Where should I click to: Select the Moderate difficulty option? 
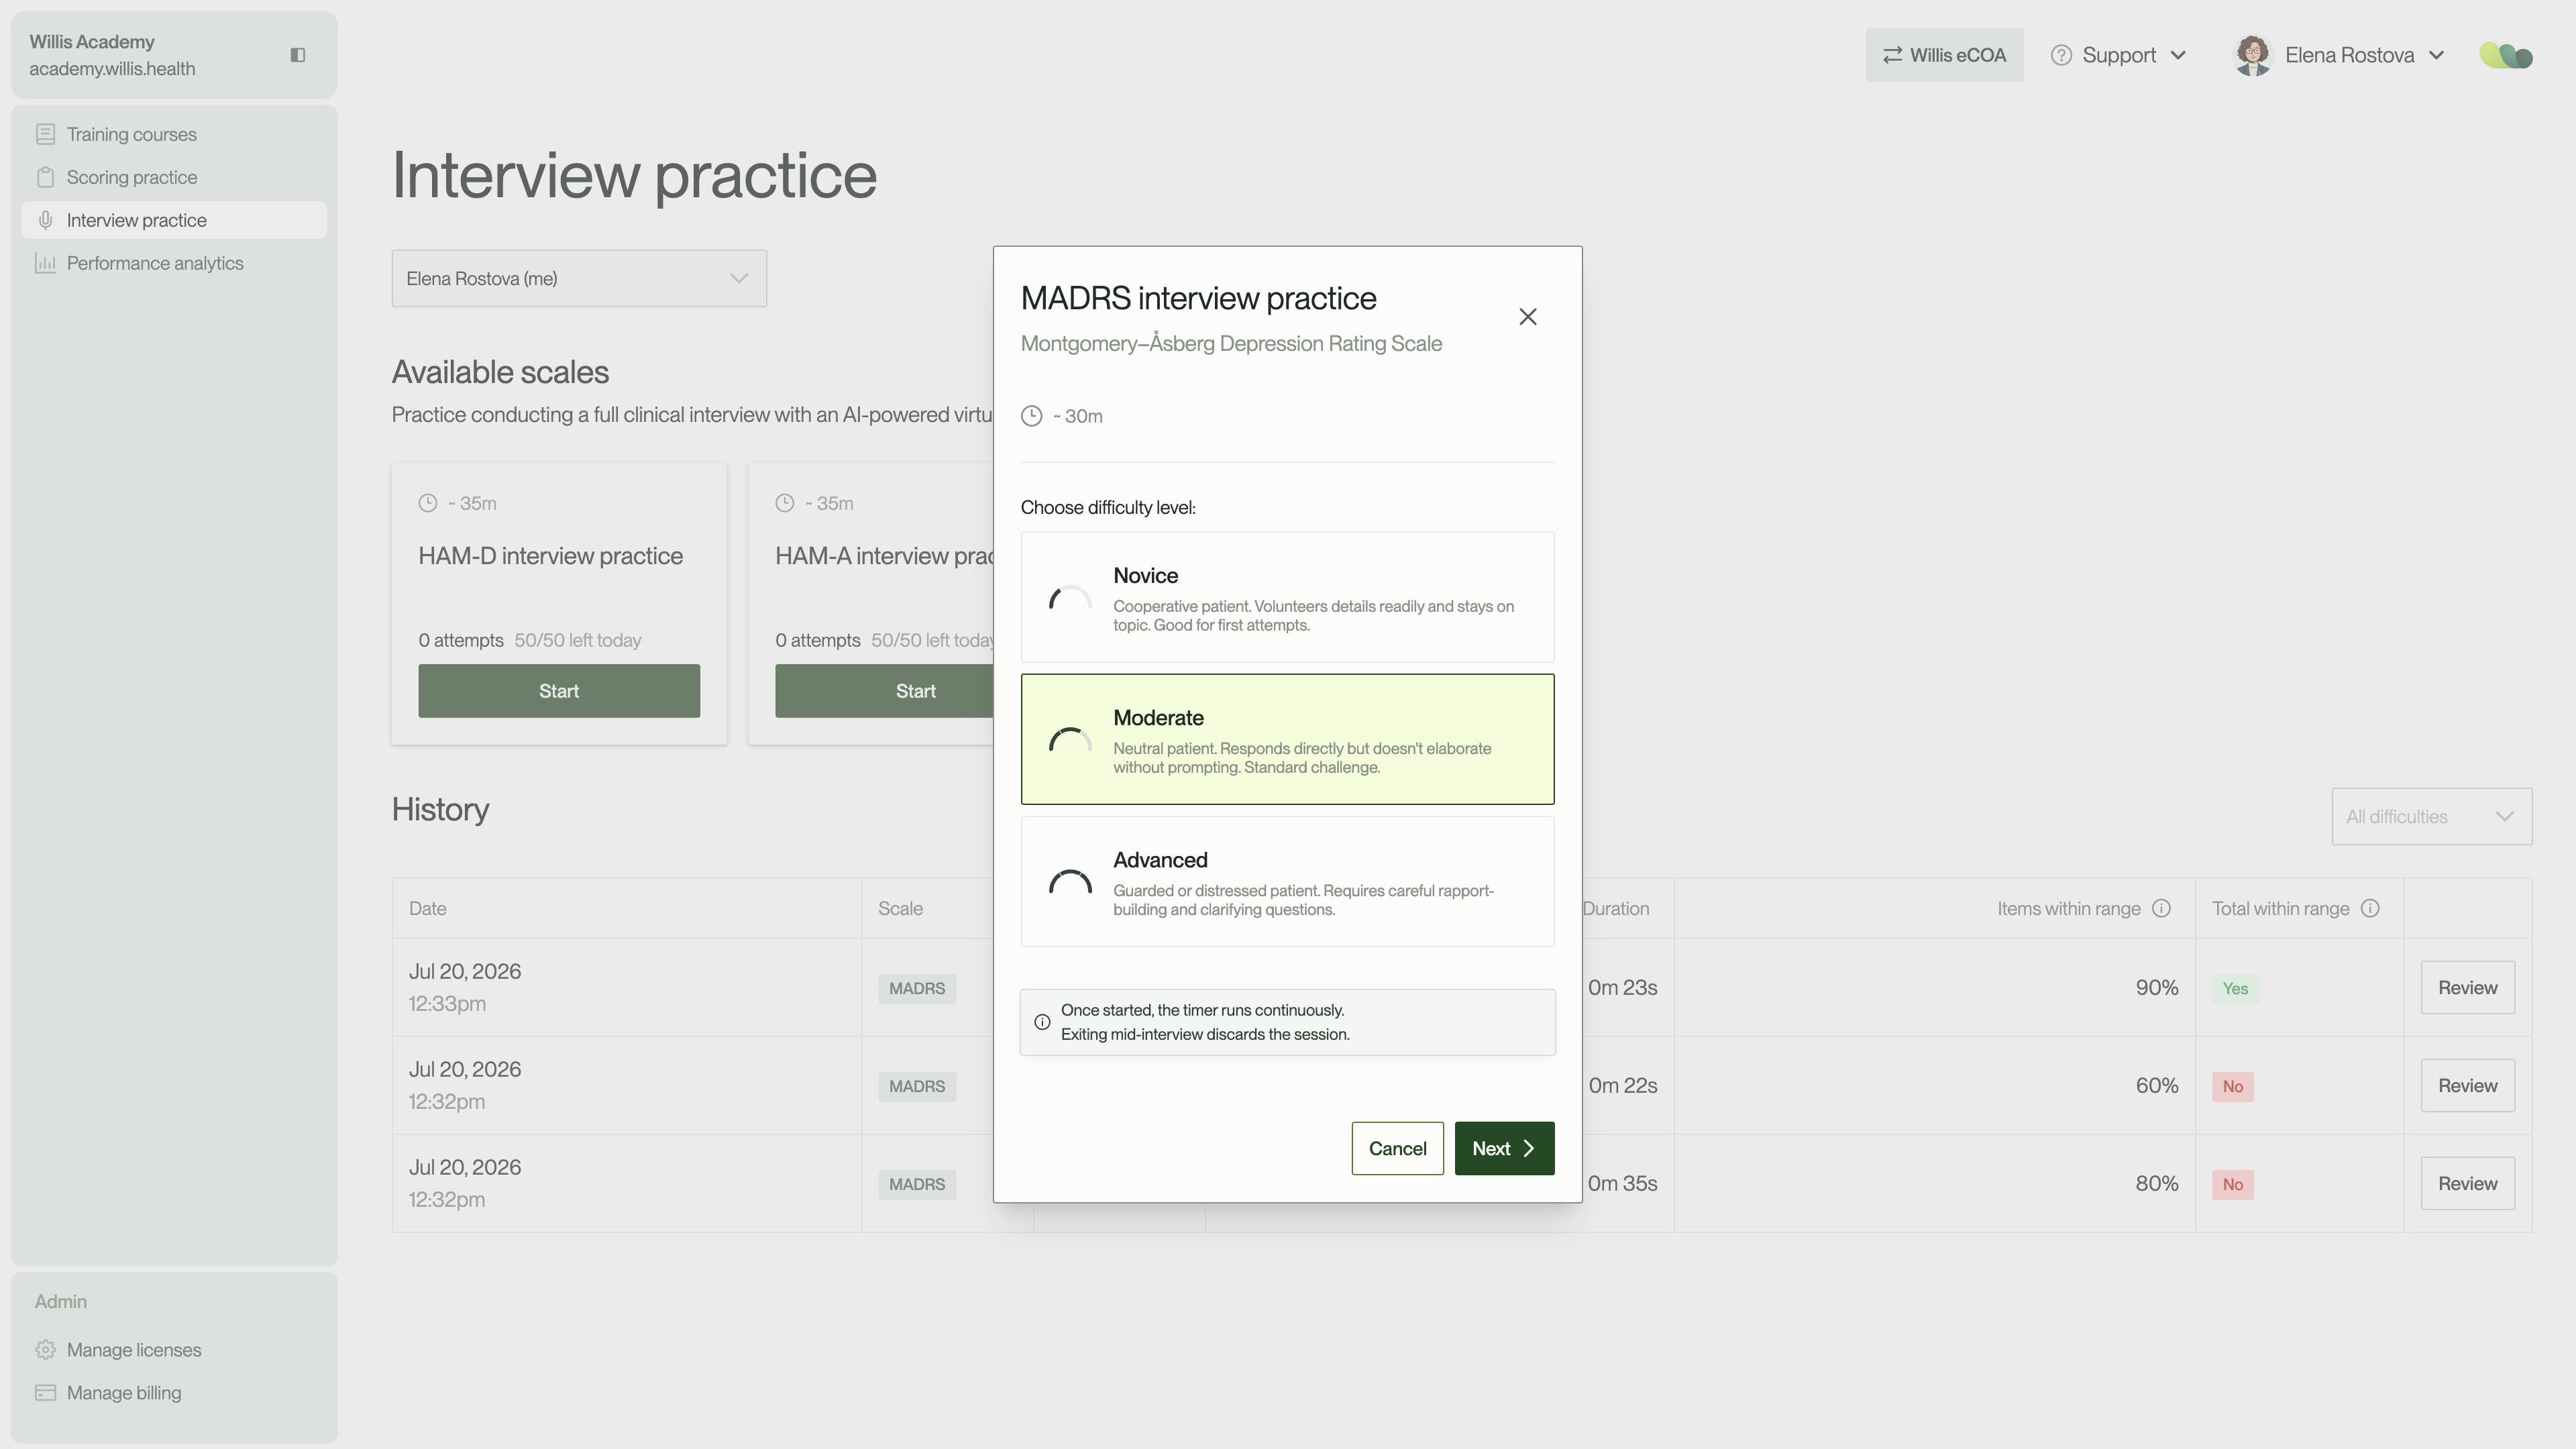(x=1287, y=739)
